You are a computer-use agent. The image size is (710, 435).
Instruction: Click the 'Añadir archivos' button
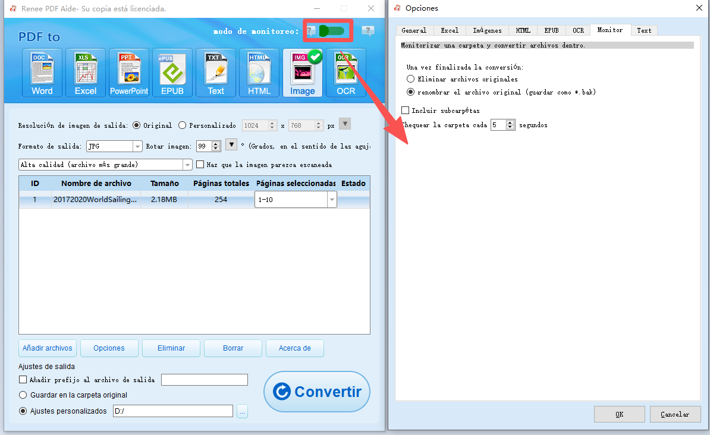48,348
